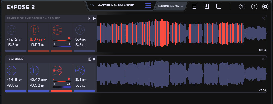Click the -6.5 ST loudness value
Viewport: 273px width, 104px height.
(x=13, y=45)
